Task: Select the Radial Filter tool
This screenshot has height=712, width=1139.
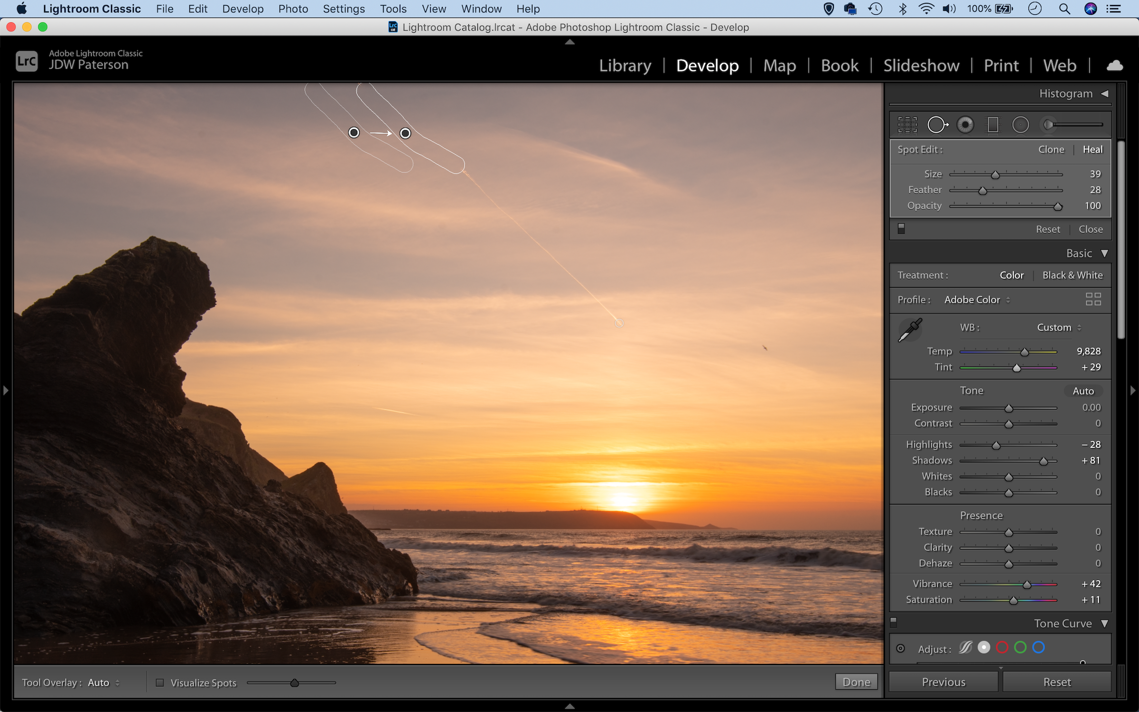Action: click(x=1020, y=125)
